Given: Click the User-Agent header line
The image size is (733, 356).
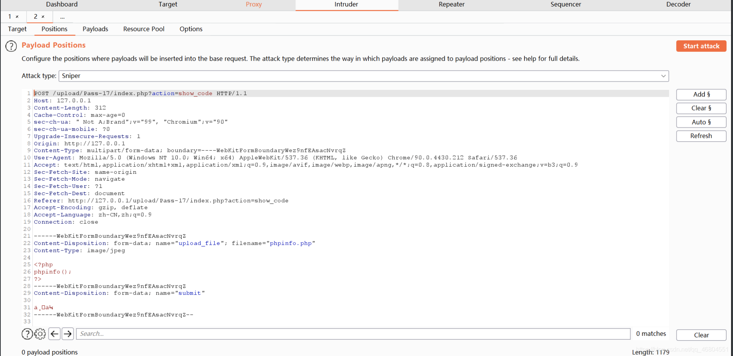Looking at the screenshot, I should (275, 158).
